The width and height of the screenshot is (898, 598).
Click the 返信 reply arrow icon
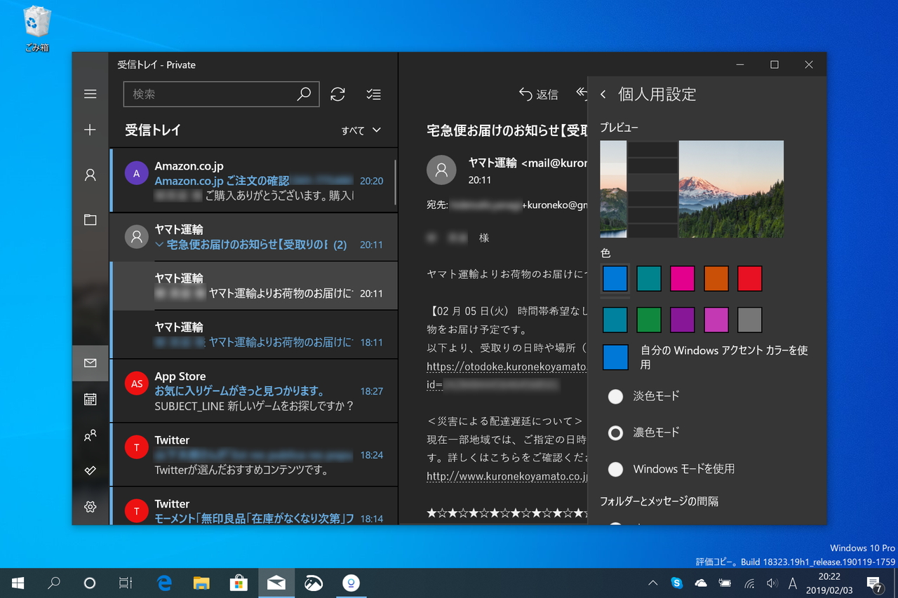click(525, 94)
